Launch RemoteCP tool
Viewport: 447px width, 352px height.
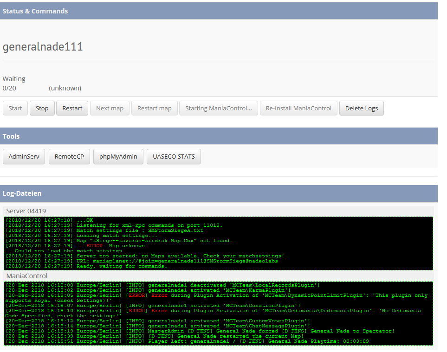click(x=69, y=157)
